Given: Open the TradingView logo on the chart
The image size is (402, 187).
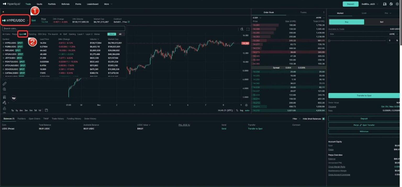Looking at the screenshot, I should (x=14, y=98).
